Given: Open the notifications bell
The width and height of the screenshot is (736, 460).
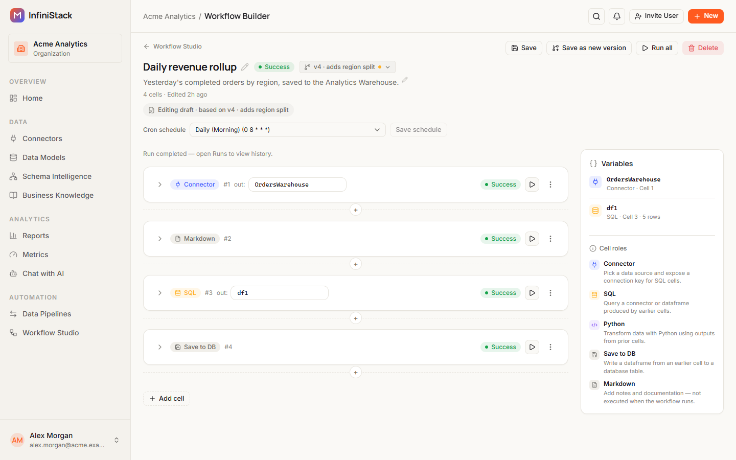Looking at the screenshot, I should (617, 16).
